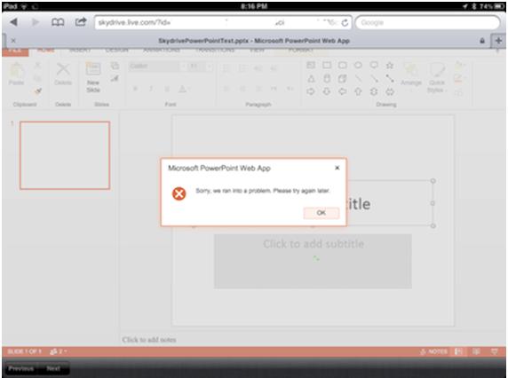The width and height of the screenshot is (508, 378).
Task: Select the slide 1 thumbnail
Action: pyautogui.click(x=65, y=155)
